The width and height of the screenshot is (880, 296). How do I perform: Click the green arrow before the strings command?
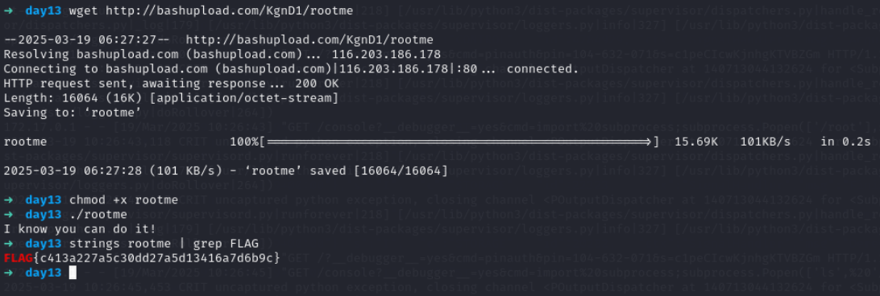click(8, 244)
